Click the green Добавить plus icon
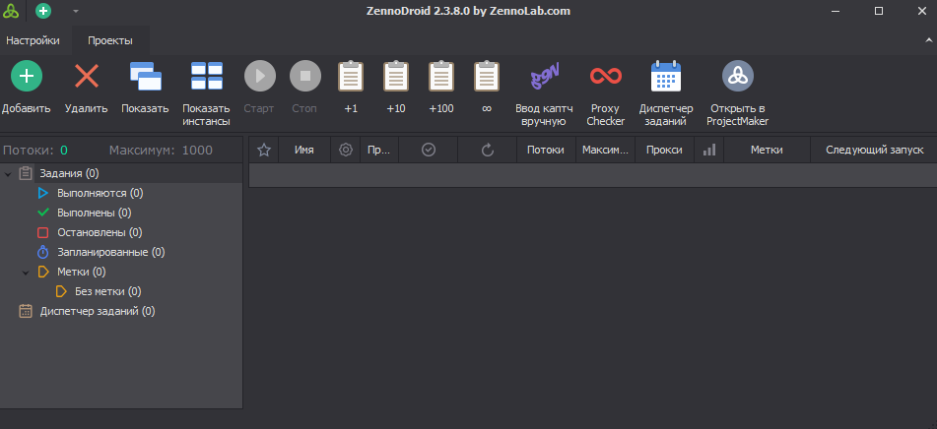The height and width of the screenshot is (429, 937). pos(27,77)
